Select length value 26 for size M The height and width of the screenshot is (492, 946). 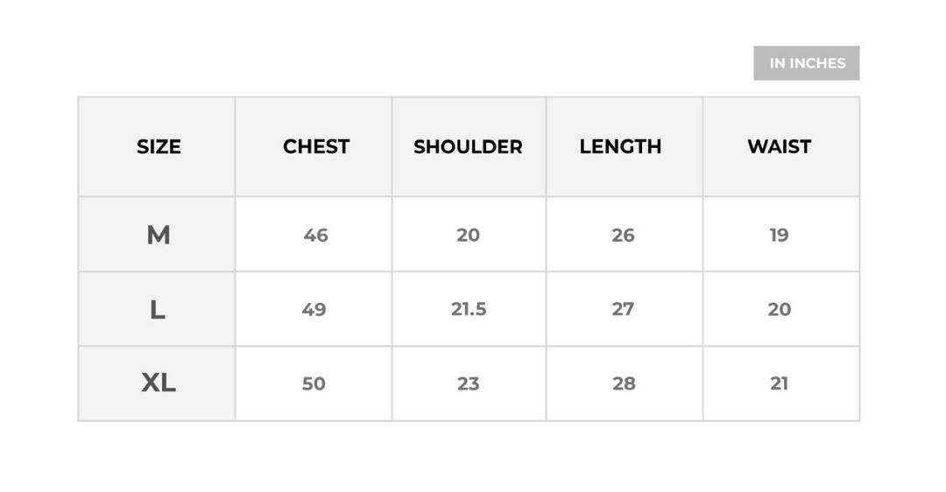[623, 235]
